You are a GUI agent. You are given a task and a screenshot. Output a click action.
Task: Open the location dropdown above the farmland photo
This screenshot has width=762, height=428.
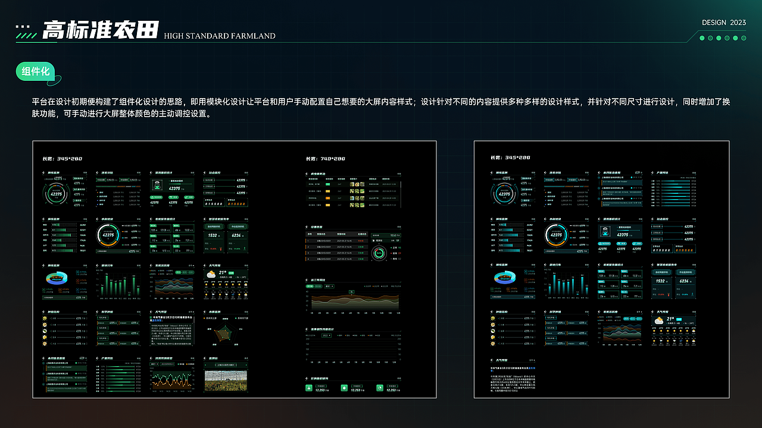point(226,365)
